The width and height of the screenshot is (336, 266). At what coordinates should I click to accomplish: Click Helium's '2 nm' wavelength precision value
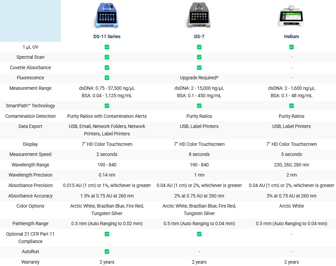291,175
